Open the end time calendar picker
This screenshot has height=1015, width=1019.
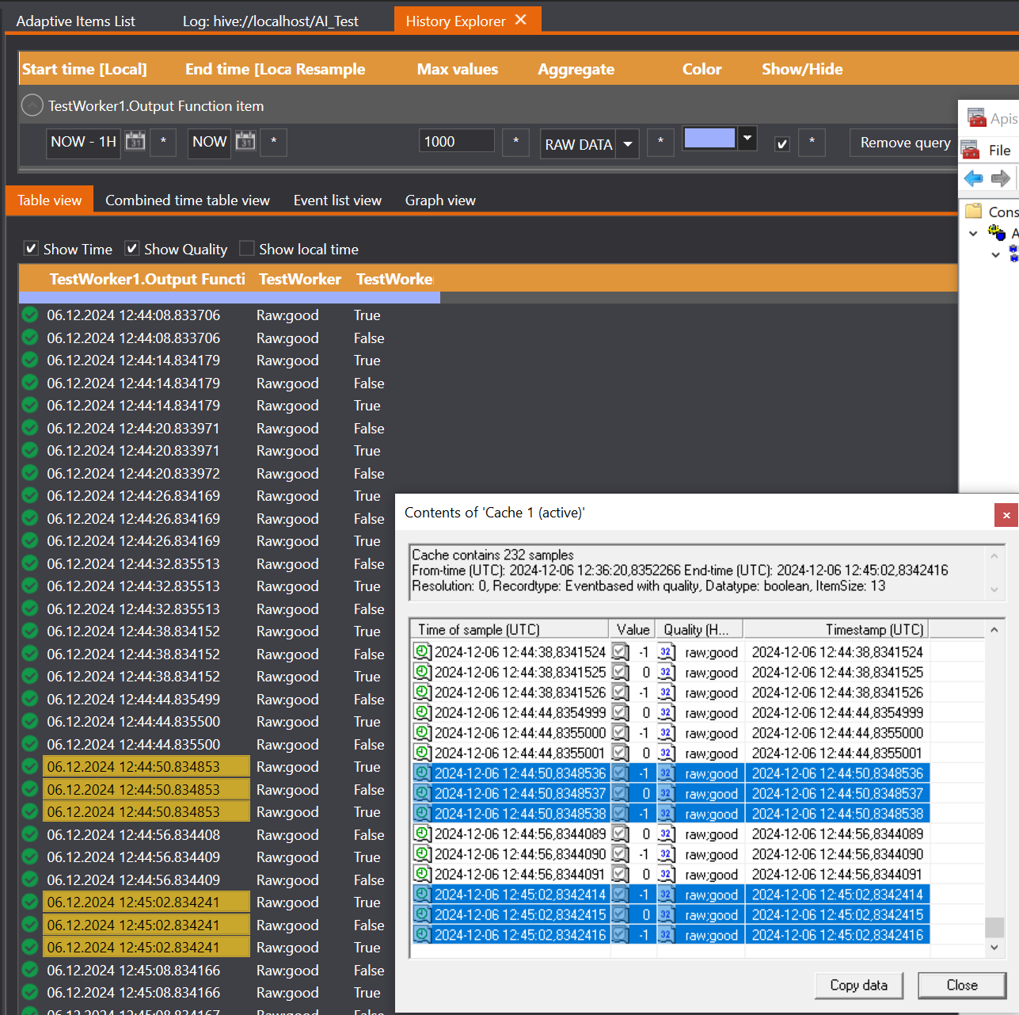coord(245,142)
